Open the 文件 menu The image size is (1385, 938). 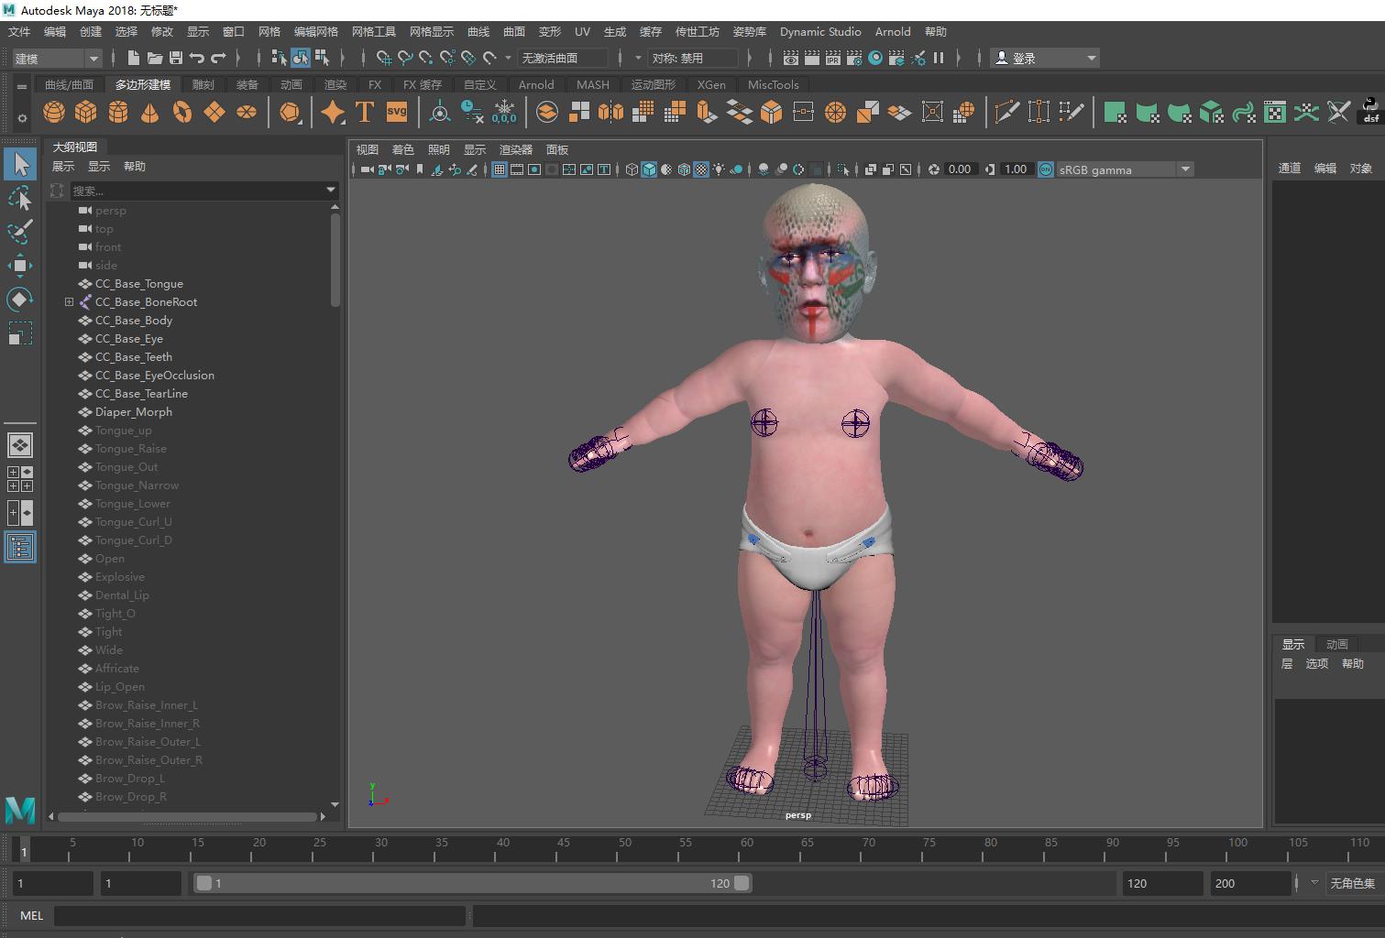point(19,31)
